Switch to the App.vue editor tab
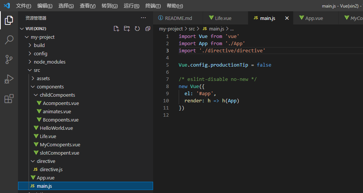Screen dimensions: 363x193 tap(316, 18)
